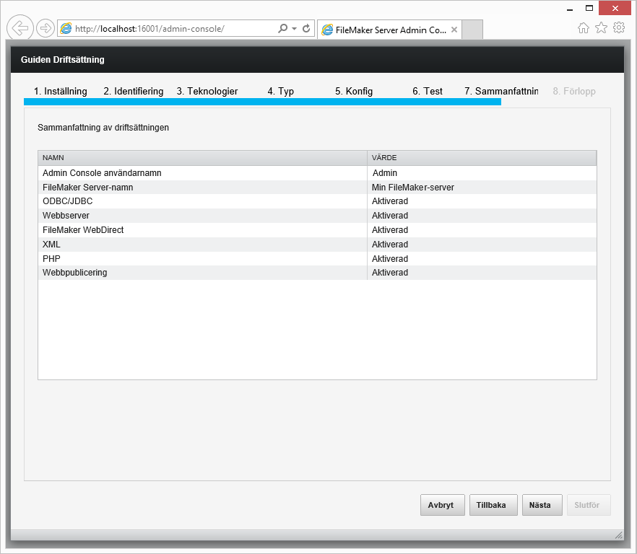Click the Tillbaka button
Screen dimensions: 637x554
(x=493, y=505)
